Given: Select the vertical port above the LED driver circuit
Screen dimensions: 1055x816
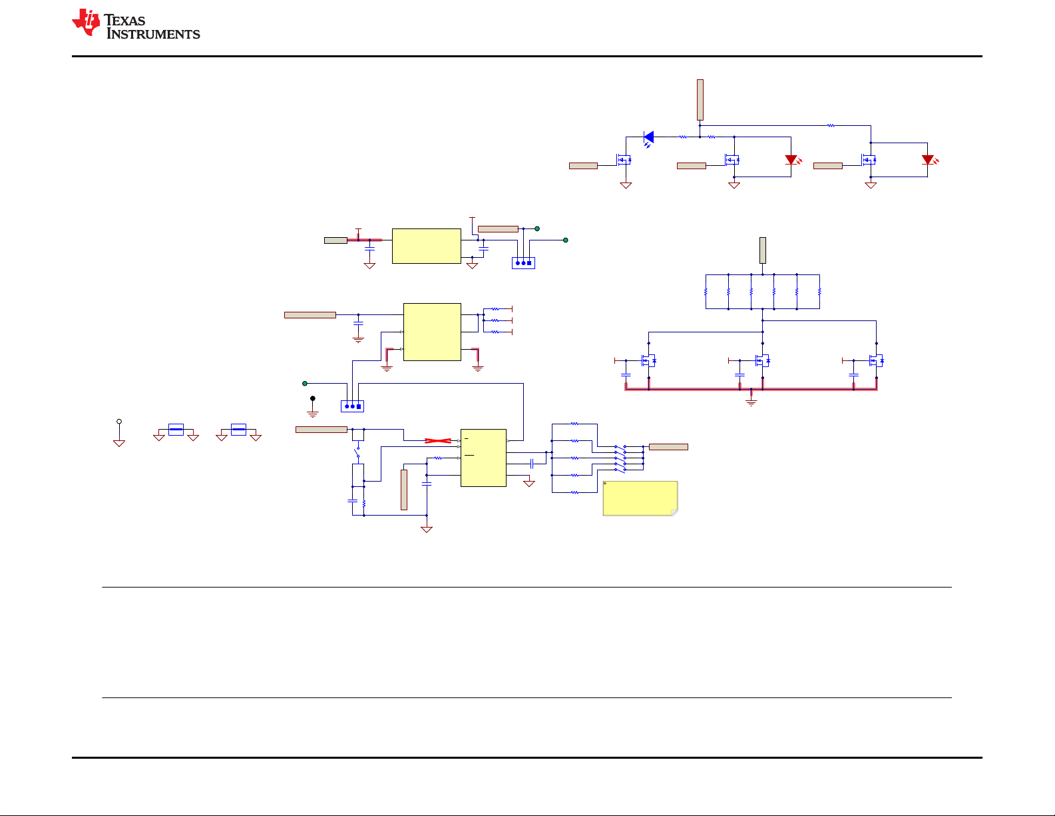Looking at the screenshot, I should pyautogui.click(x=700, y=100).
